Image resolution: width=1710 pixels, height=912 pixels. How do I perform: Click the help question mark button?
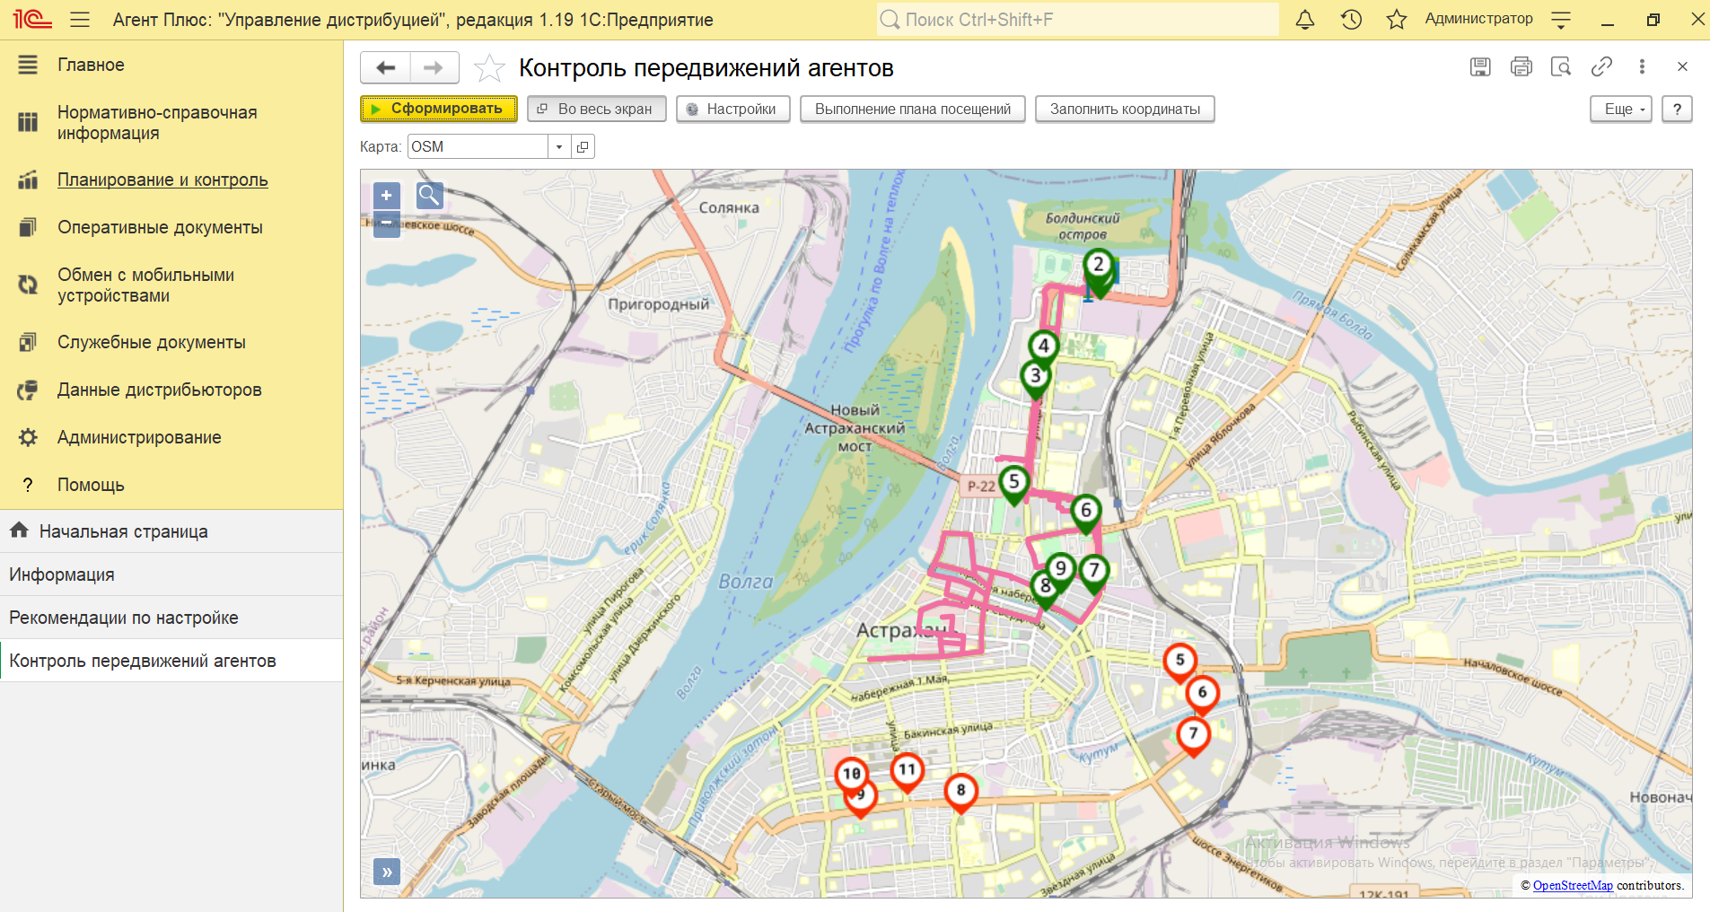1677,109
